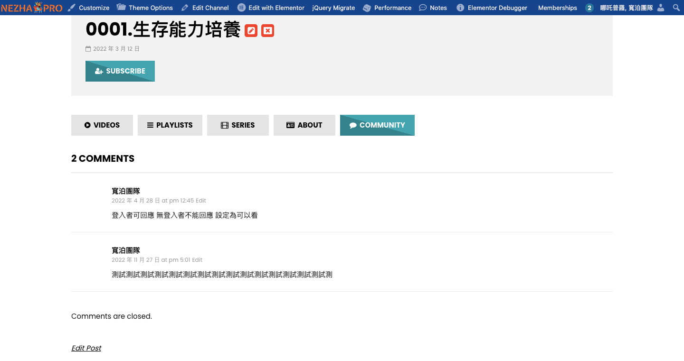Open Notes in the admin bar
This screenshot has height=361, width=684.
[433, 8]
